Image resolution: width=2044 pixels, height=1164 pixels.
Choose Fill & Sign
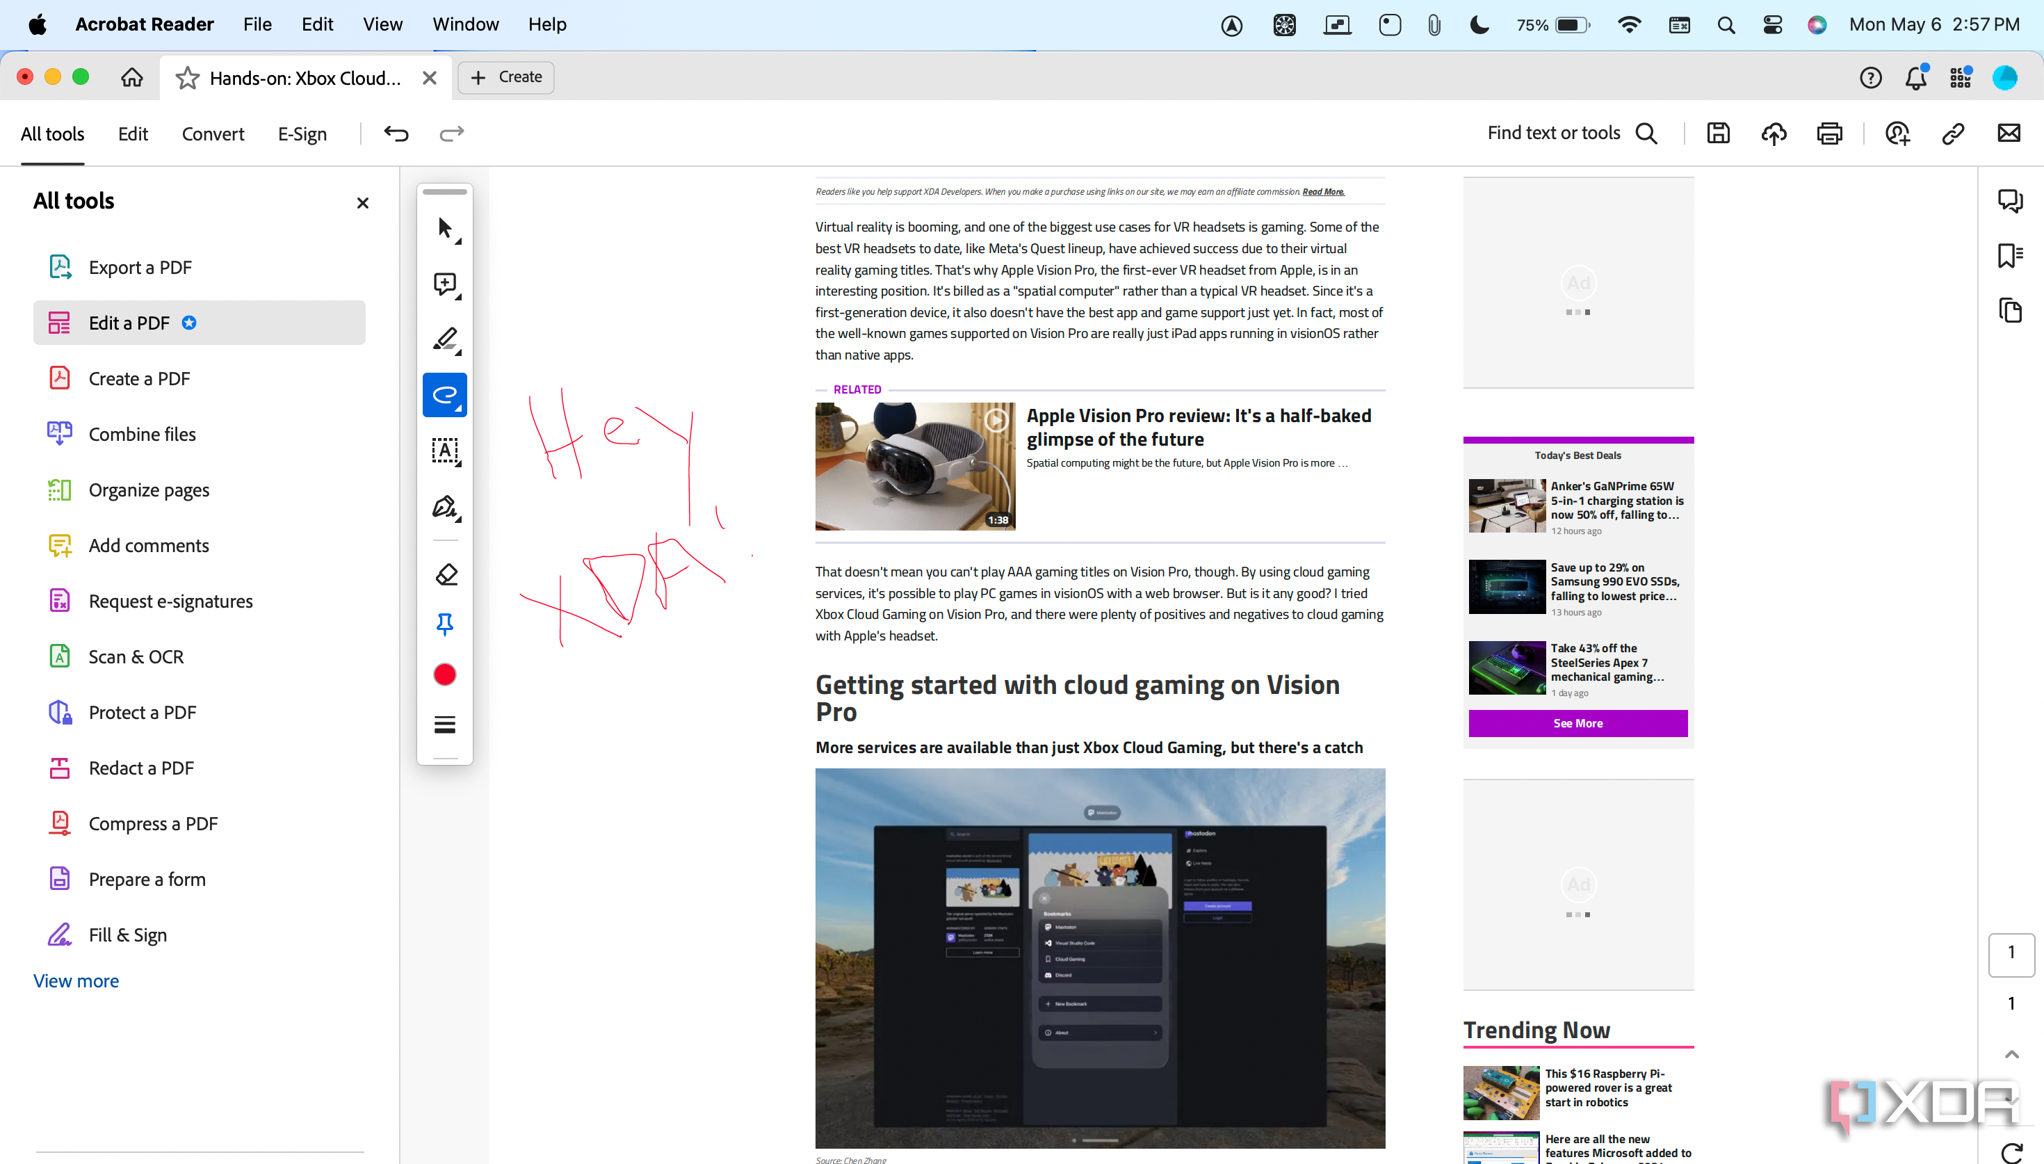pyautogui.click(x=199, y=935)
